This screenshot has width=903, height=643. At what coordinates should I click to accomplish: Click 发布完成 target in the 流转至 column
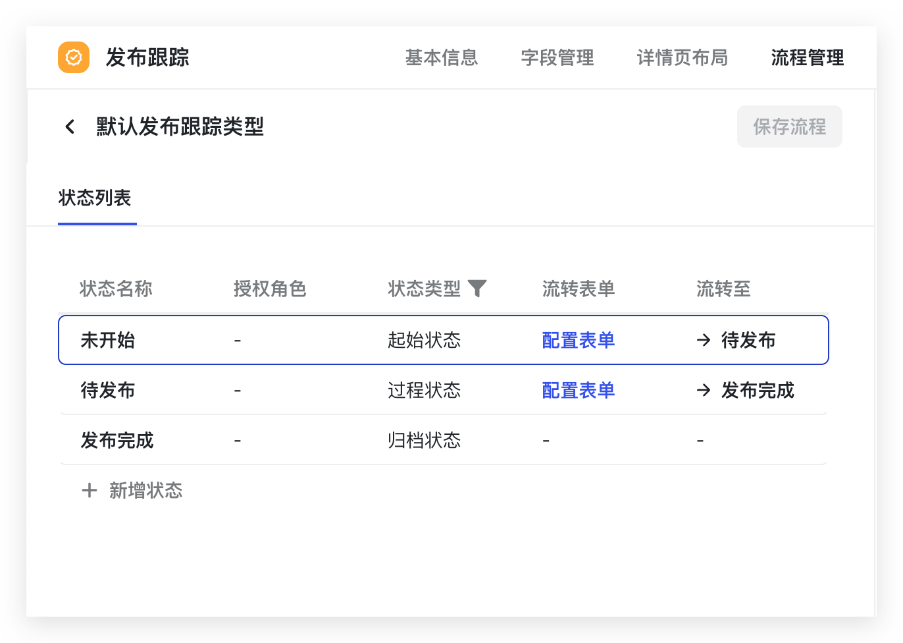pos(758,390)
